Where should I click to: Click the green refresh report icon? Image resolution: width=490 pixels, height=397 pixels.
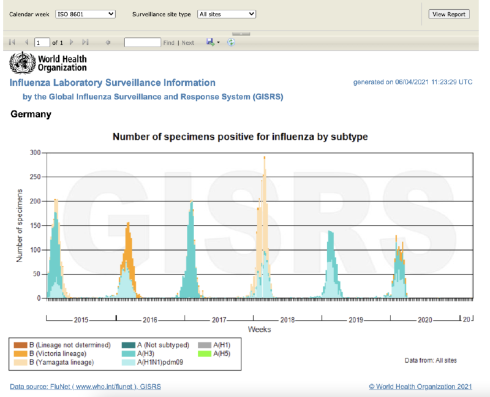click(x=232, y=42)
